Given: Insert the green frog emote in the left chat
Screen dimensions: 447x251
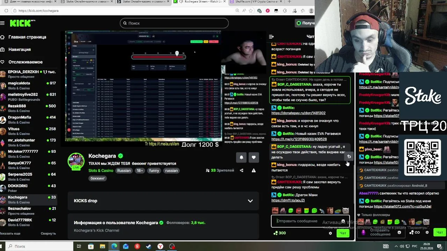Looking at the screenshot, I should click(337, 211).
